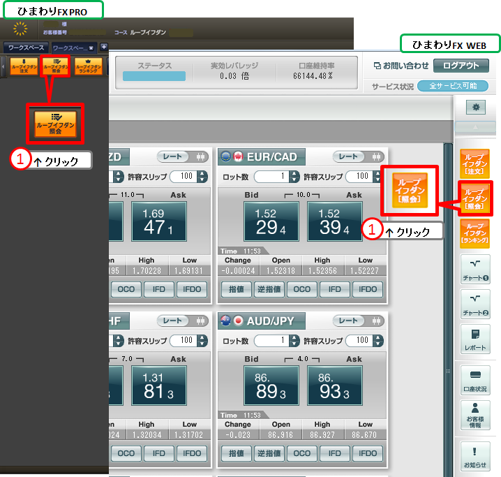Click AUD/JPY 許容スリップ stepper arrows
The height and width of the screenshot is (477, 501).
(377, 341)
